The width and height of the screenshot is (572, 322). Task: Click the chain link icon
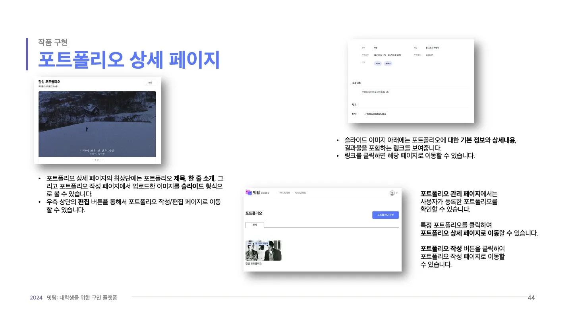[x=365, y=114]
